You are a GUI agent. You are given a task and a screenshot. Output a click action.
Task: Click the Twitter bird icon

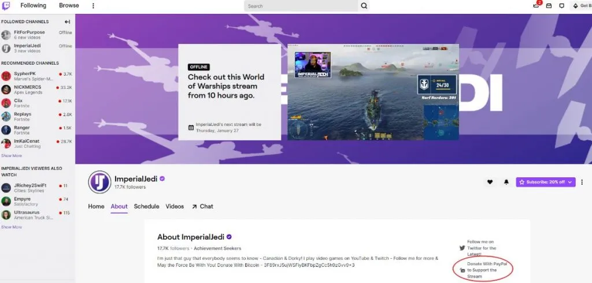(462, 248)
